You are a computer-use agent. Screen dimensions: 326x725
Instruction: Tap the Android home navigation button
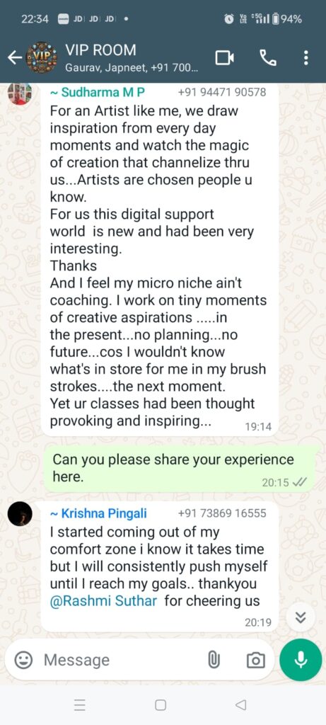pos(161,704)
